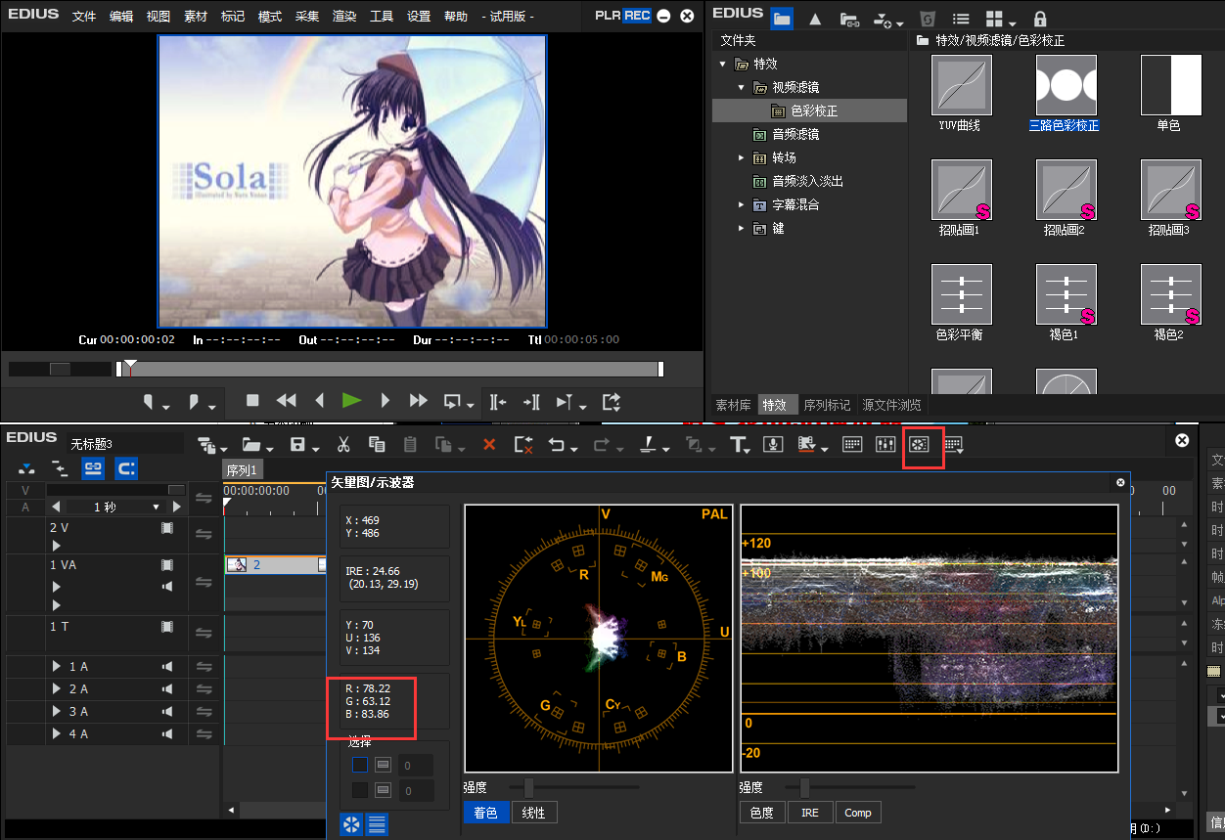Select the 三路色彩校正 effect thumbnail
This screenshot has width=1225, height=840.
[1066, 85]
